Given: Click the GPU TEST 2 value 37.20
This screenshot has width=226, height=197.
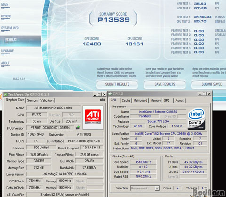Looking at the screenshot, I should click(x=200, y=8).
